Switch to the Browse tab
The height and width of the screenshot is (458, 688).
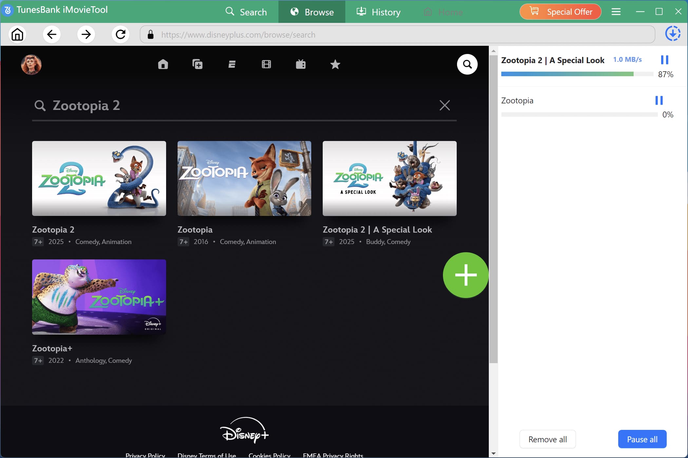point(312,12)
